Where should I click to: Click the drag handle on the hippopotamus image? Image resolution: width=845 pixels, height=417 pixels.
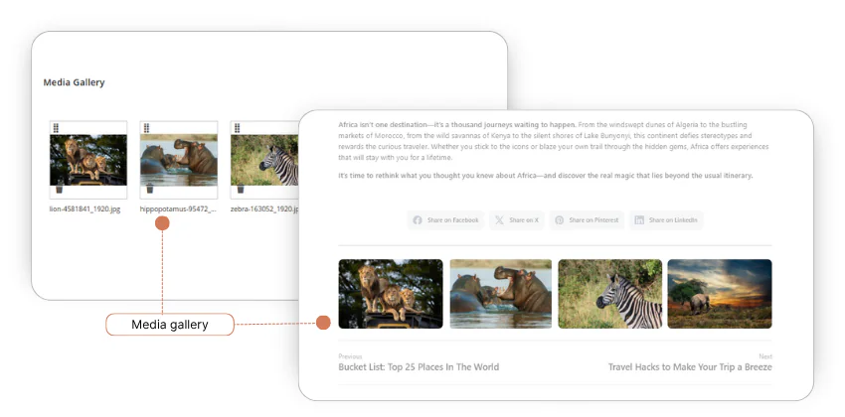coord(146,128)
